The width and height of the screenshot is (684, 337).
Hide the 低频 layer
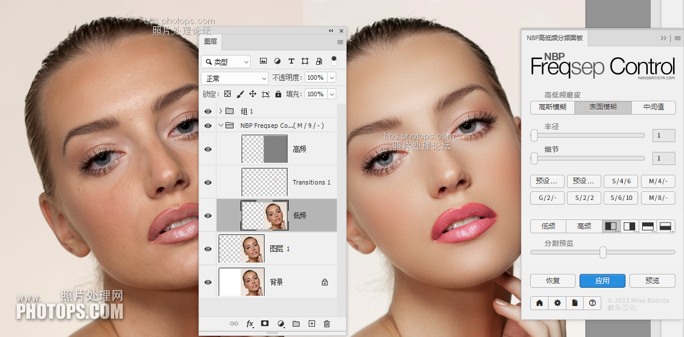pyautogui.click(x=208, y=215)
